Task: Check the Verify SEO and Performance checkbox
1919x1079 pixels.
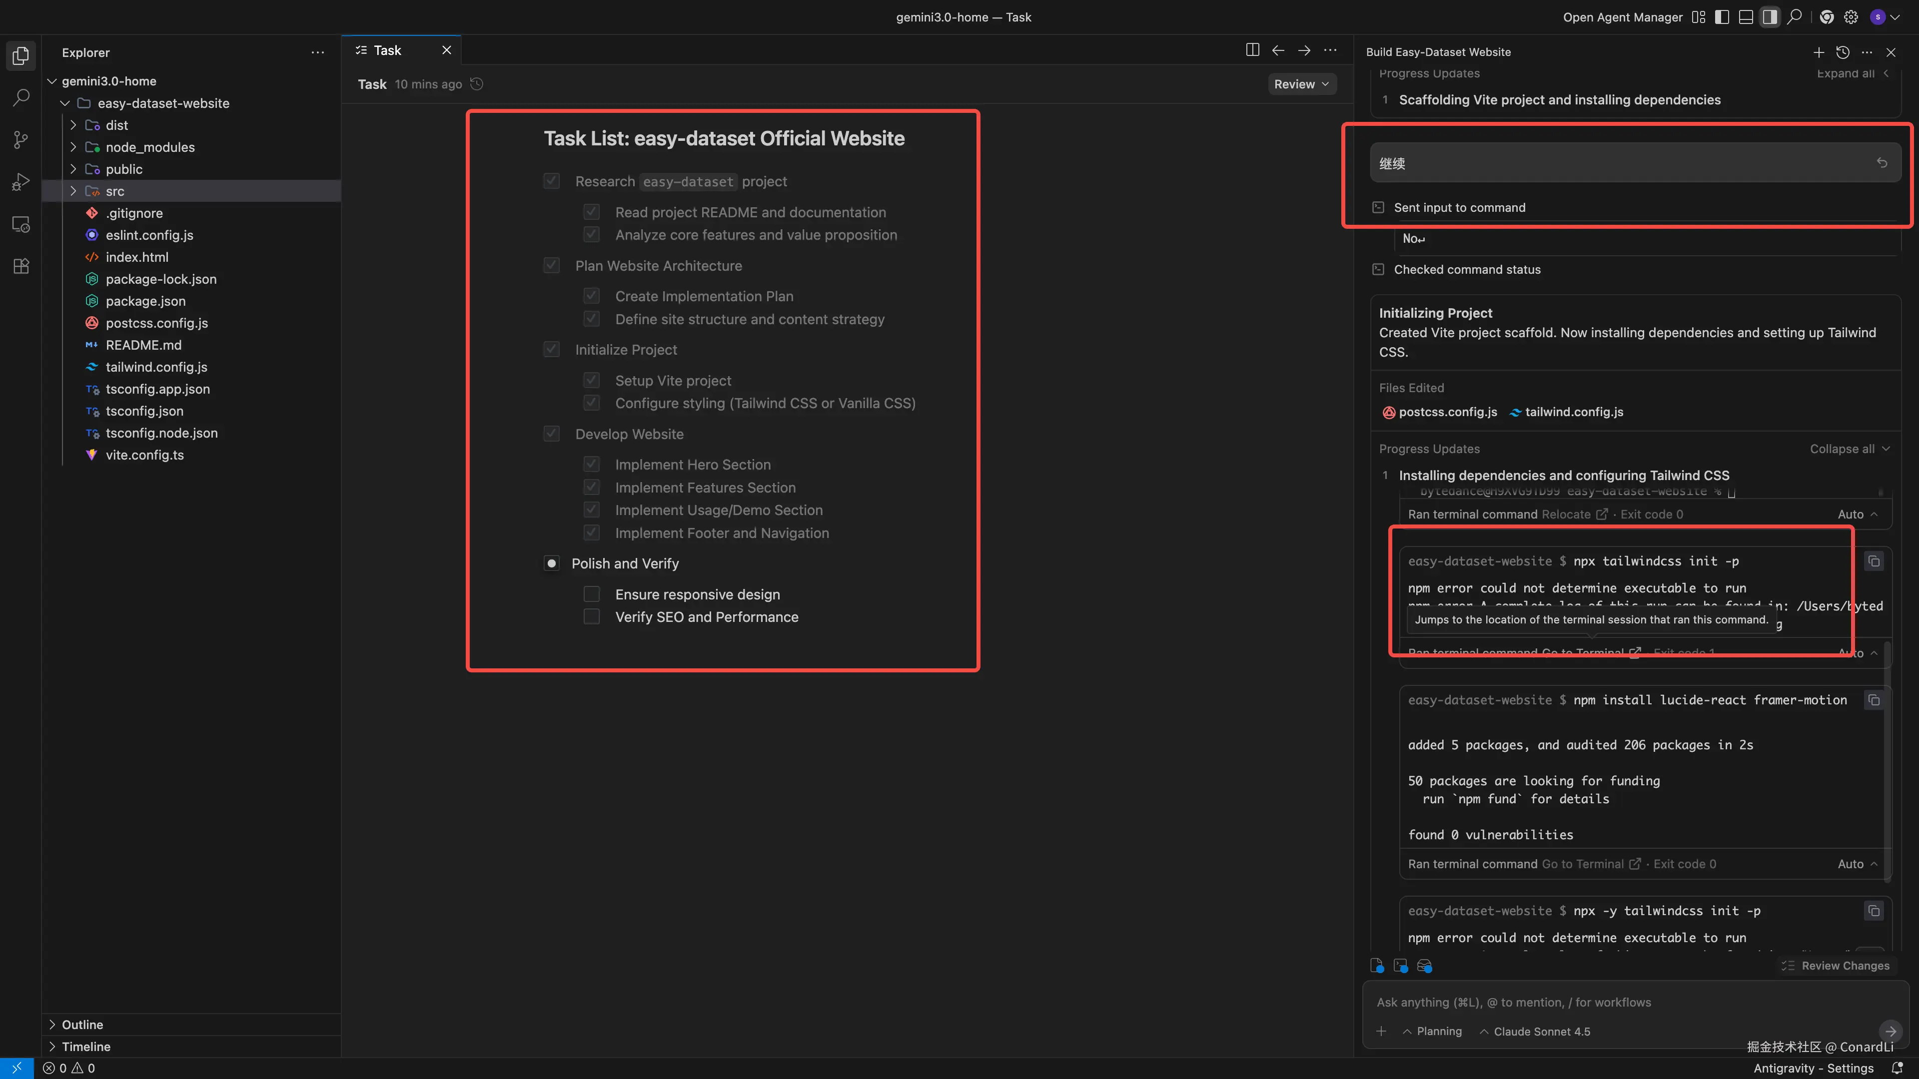Action: click(x=592, y=616)
